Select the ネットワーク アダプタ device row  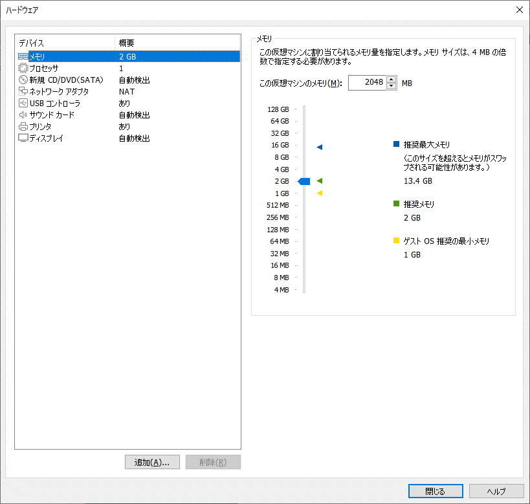[127, 91]
